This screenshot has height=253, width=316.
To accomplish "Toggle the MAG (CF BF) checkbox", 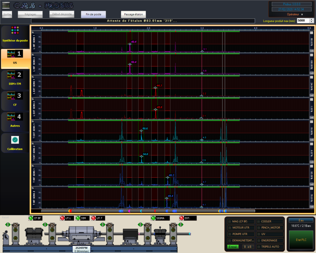I will 229,221.
